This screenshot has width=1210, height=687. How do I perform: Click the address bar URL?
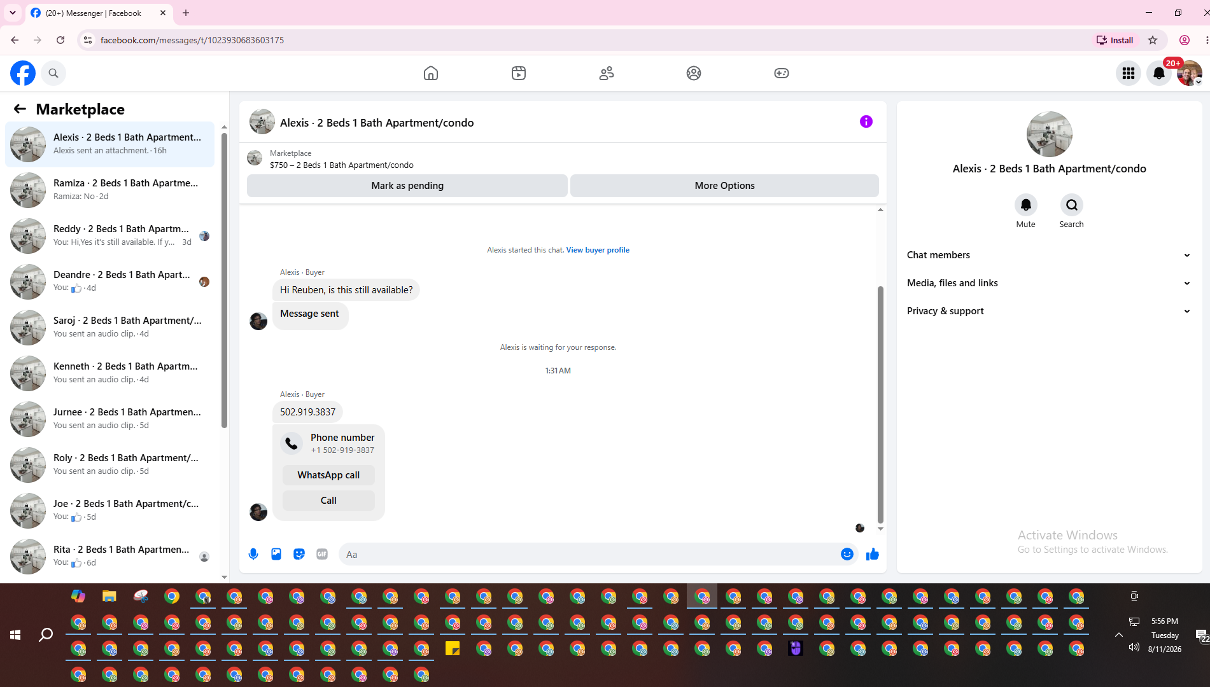pyautogui.click(x=192, y=40)
